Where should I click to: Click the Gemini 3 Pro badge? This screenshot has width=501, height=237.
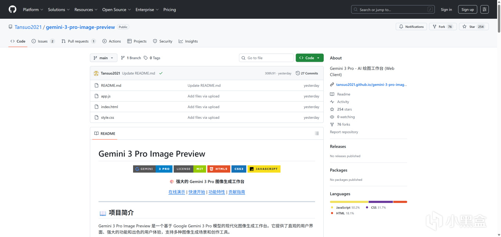tap(153, 169)
